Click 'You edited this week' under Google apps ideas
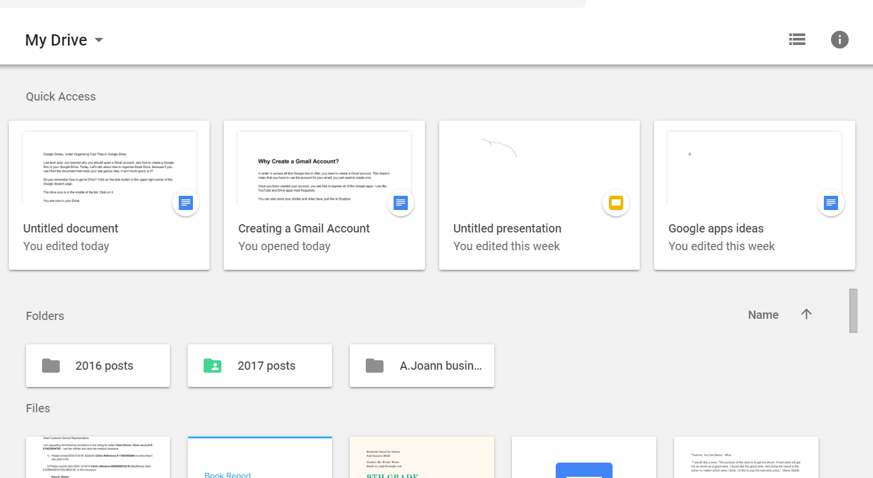The height and width of the screenshot is (478, 873). pyautogui.click(x=721, y=246)
